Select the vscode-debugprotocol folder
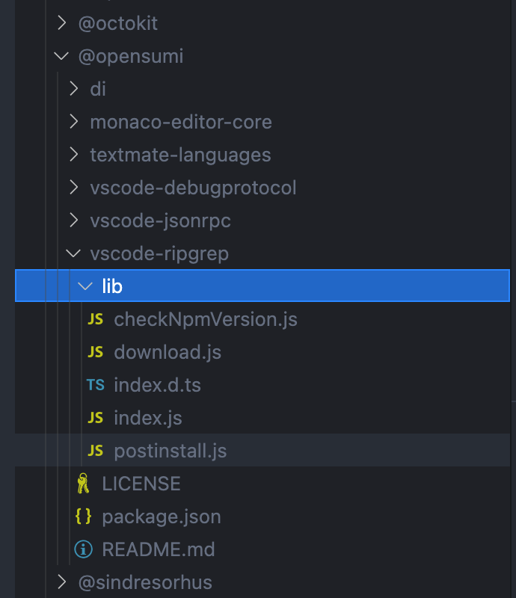 193,187
